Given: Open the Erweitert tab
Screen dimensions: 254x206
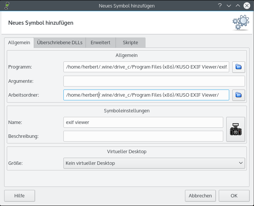Looking at the screenshot, I should pyautogui.click(x=101, y=43).
